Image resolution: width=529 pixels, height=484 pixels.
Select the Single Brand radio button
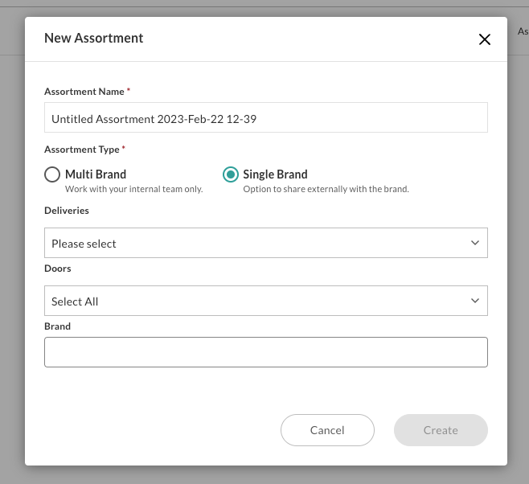[x=231, y=174]
